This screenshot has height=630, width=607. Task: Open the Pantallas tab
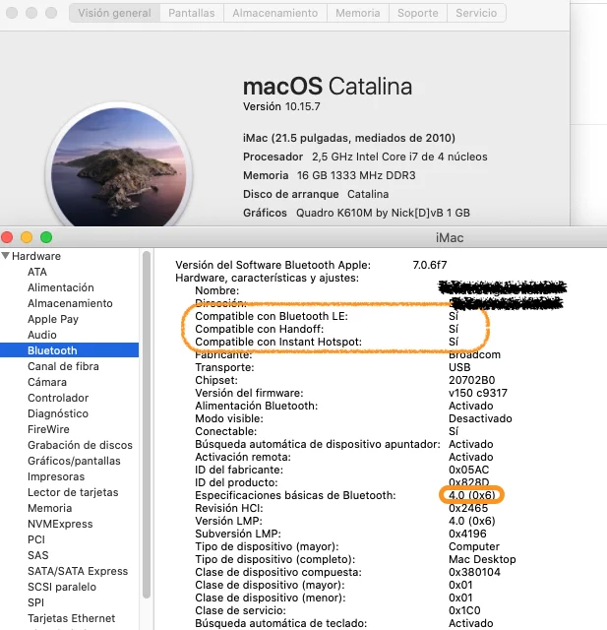point(192,13)
